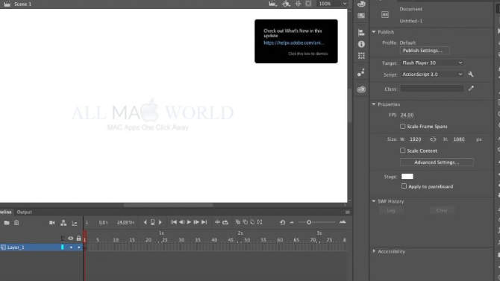Switch to the Timeline tab
The width and height of the screenshot is (500, 281).
[x=6, y=212]
